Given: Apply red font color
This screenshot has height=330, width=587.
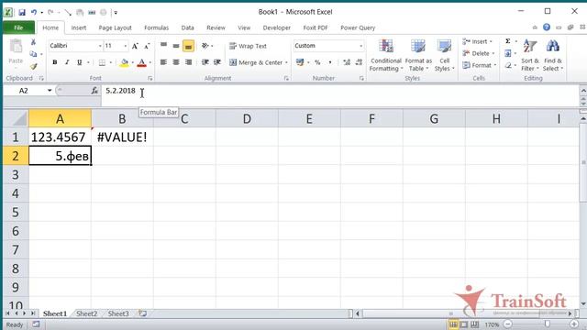Looking at the screenshot, I should click(141, 62).
